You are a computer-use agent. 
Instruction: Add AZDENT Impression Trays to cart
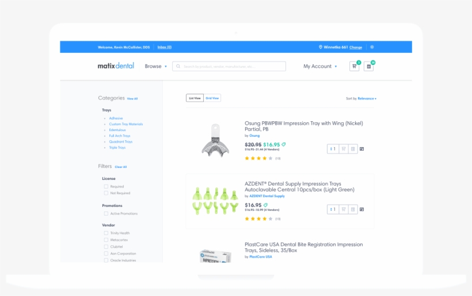344,209
